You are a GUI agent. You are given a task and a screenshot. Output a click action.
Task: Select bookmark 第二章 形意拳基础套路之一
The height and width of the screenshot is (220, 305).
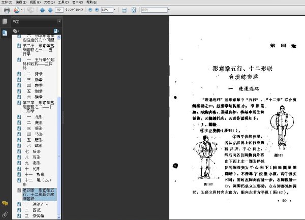[x=38, y=50]
